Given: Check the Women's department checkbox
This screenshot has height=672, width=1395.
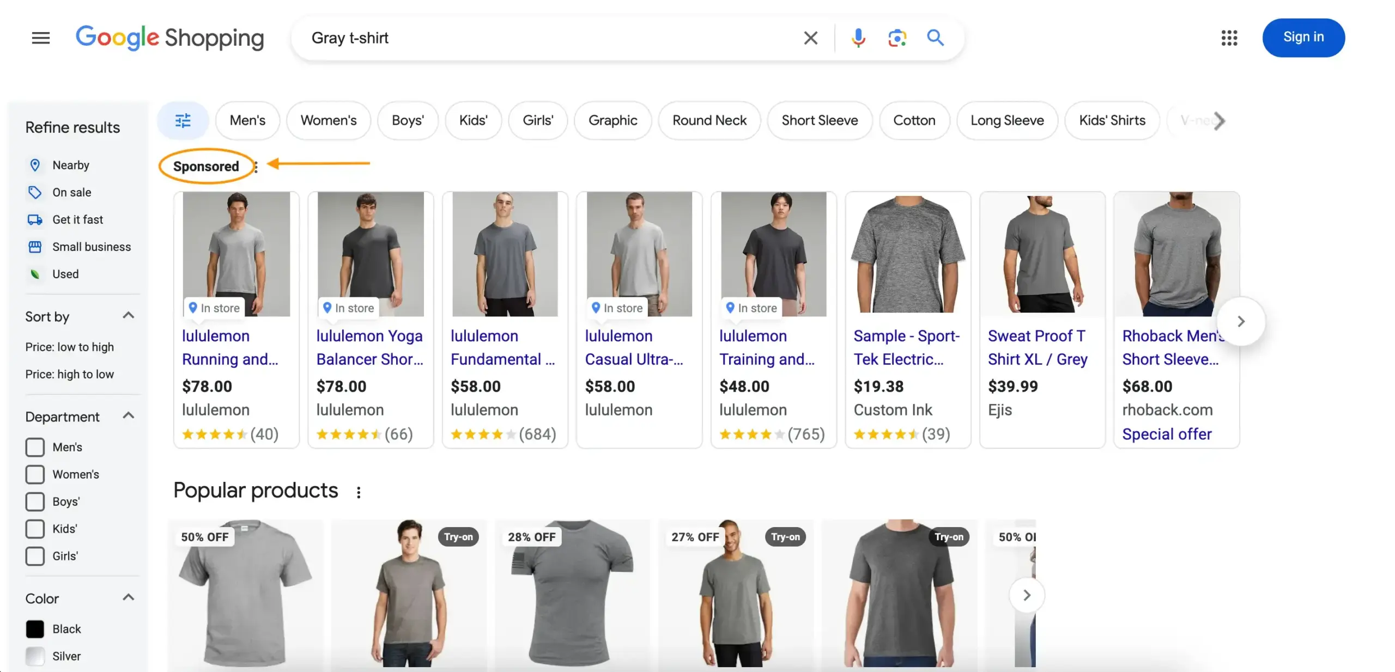Looking at the screenshot, I should pyautogui.click(x=35, y=474).
